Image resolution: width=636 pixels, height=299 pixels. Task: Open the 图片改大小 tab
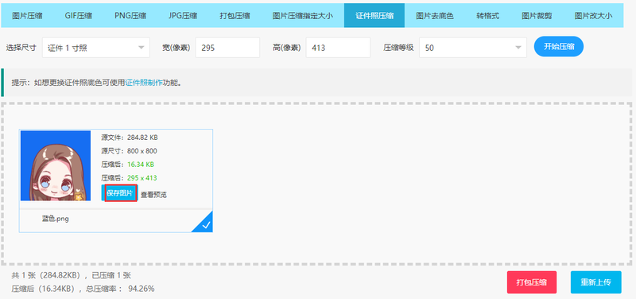[x=593, y=16]
